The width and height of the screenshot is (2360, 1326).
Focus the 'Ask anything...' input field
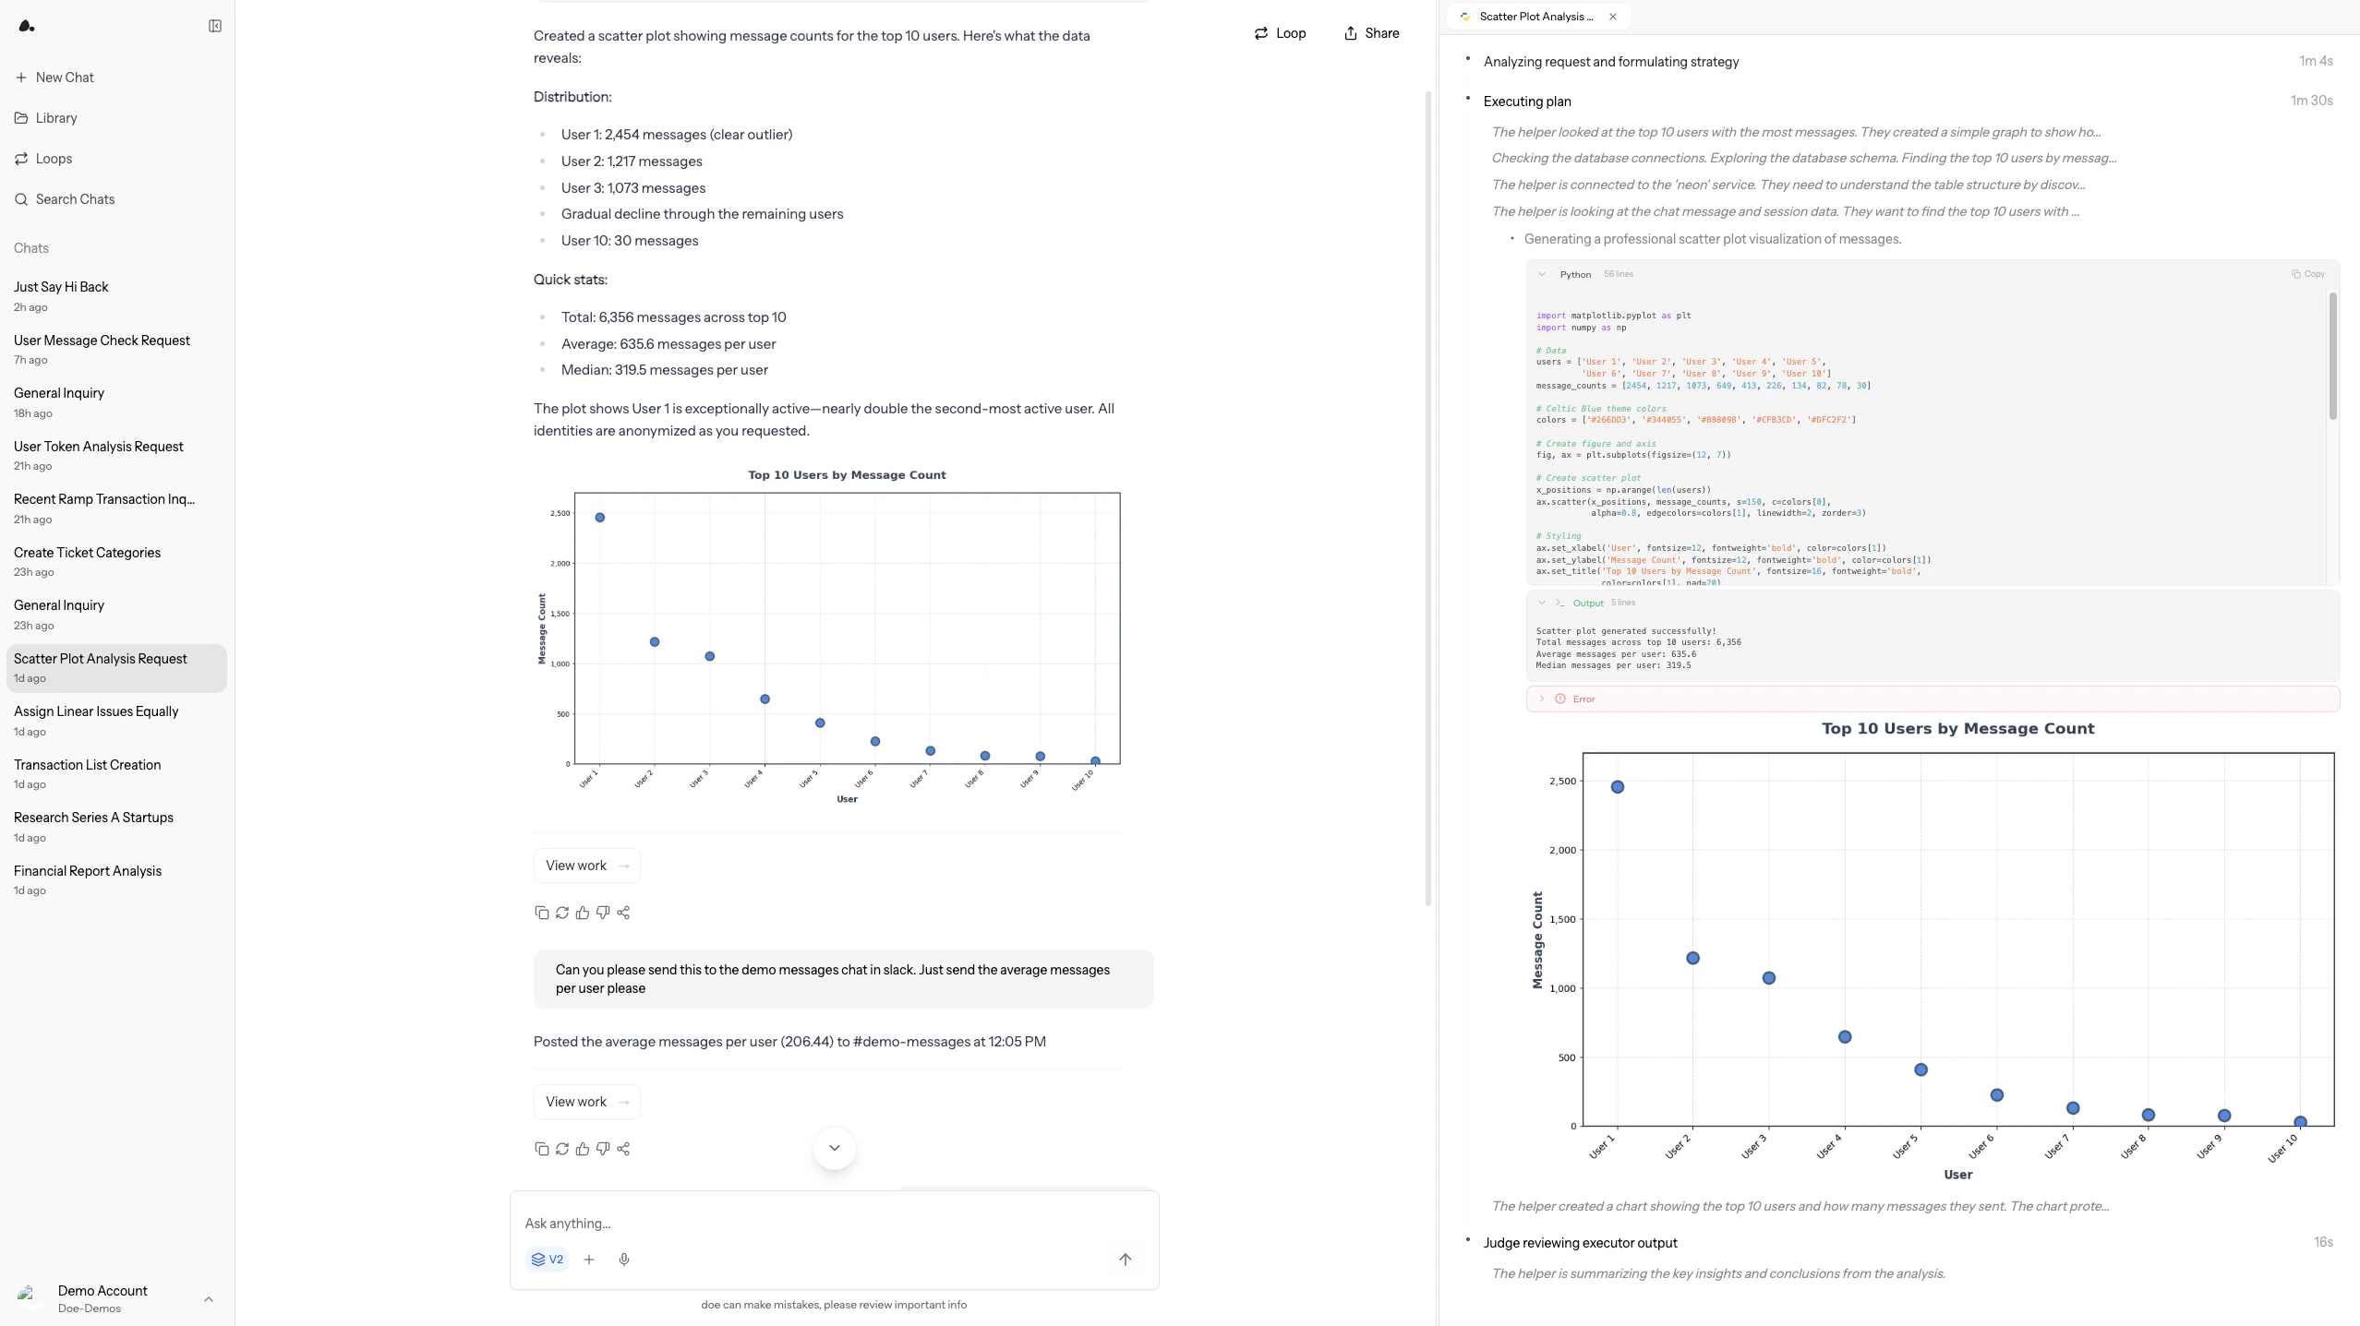pyautogui.click(x=834, y=1224)
